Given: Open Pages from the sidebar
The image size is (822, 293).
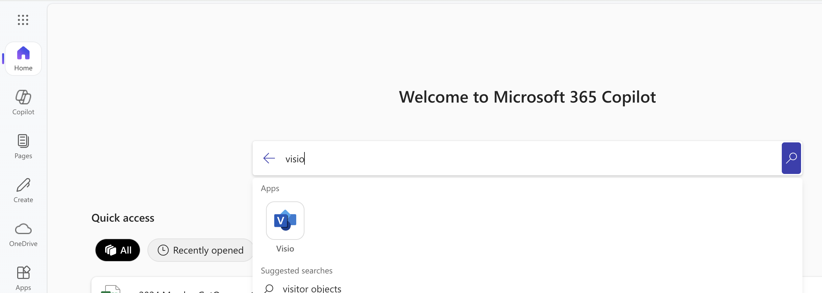Looking at the screenshot, I should pyautogui.click(x=23, y=146).
